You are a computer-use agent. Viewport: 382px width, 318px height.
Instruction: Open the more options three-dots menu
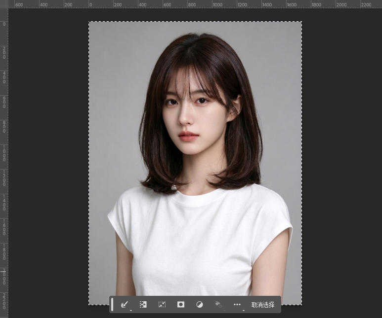tap(237, 304)
